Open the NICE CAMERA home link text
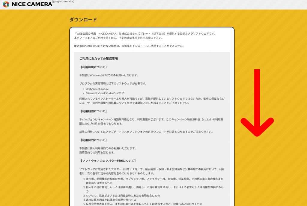The image size is (307, 206). 32,4
